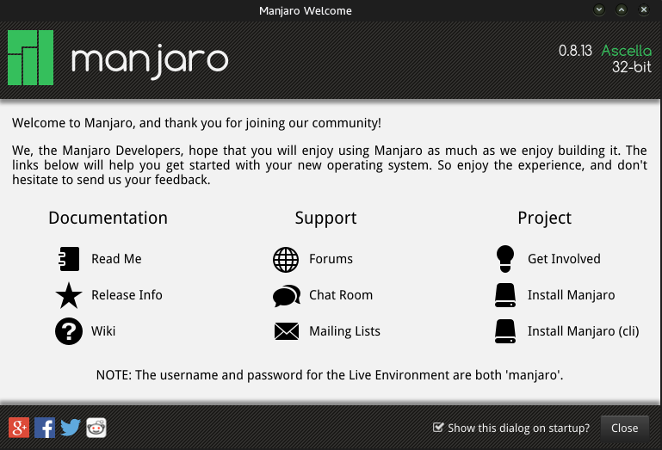Click the Support heading
The width and height of the screenshot is (662, 450).
click(325, 219)
